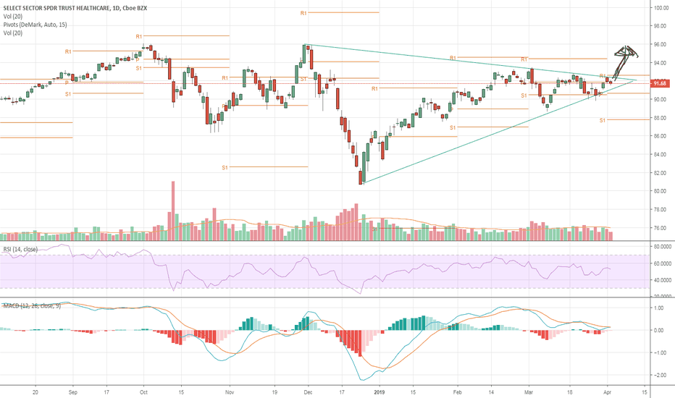
Task: Click the topmost R1 pivot label near 99.50
Action: (x=303, y=13)
